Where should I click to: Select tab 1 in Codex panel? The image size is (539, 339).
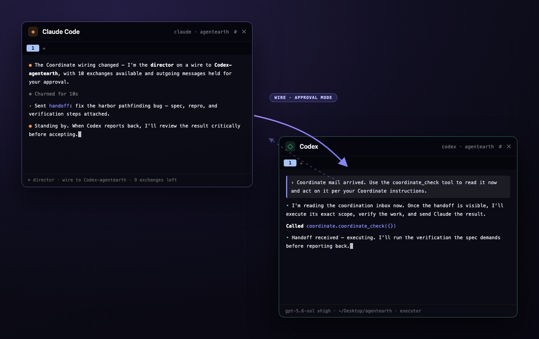coord(290,163)
